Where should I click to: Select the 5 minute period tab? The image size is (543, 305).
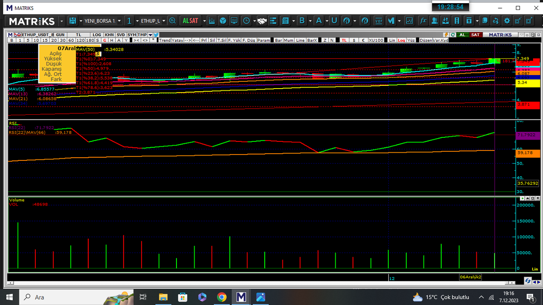[x=28, y=40]
